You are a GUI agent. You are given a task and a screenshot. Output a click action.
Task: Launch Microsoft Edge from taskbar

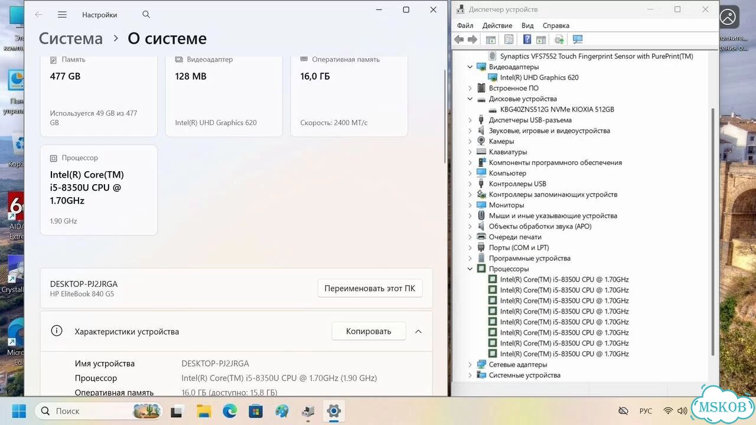230,411
